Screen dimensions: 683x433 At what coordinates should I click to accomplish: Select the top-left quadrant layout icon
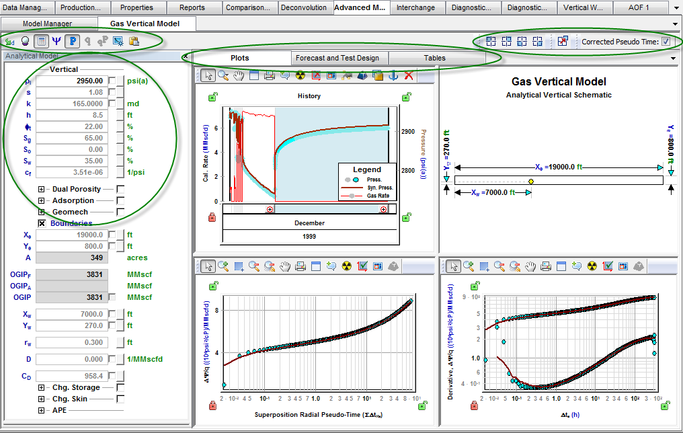pyautogui.click(x=491, y=42)
